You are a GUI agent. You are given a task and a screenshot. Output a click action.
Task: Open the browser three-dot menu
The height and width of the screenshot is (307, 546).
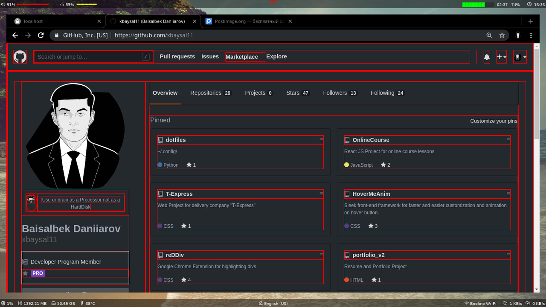click(531, 35)
